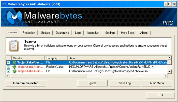Click 'Registry Value' category cell

55,67
